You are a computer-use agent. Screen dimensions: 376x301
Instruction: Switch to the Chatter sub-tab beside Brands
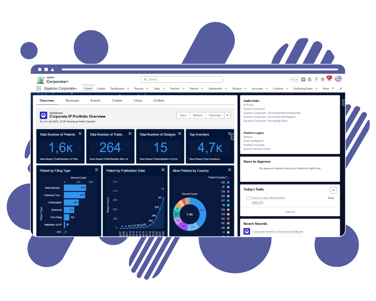[117, 101]
